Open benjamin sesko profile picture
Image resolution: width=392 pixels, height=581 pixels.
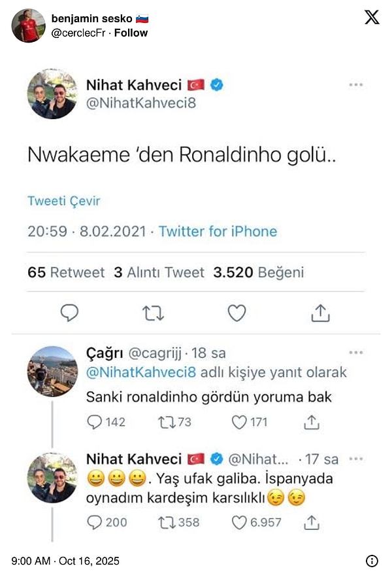pos(29,26)
